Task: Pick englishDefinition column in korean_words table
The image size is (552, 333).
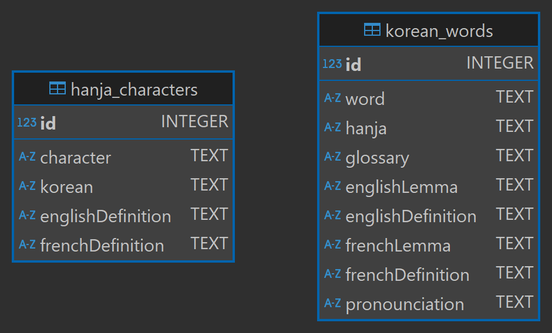Action: pyautogui.click(x=410, y=216)
